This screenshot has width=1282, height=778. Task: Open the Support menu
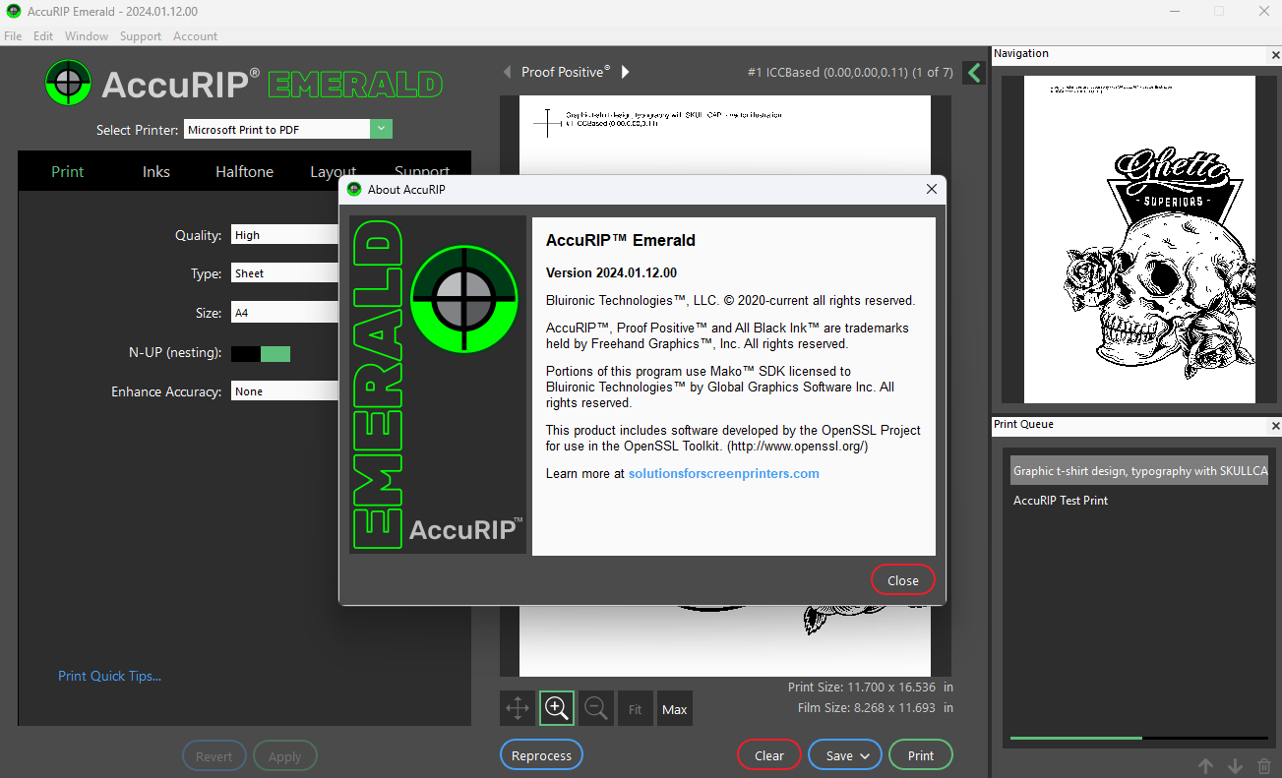tap(141, 36)
